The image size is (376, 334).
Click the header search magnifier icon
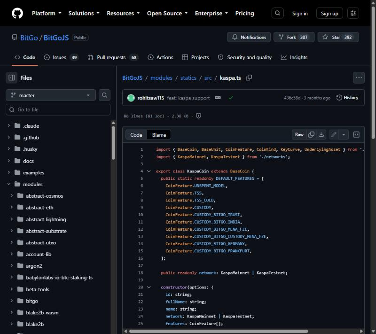(x=277, y=13)
